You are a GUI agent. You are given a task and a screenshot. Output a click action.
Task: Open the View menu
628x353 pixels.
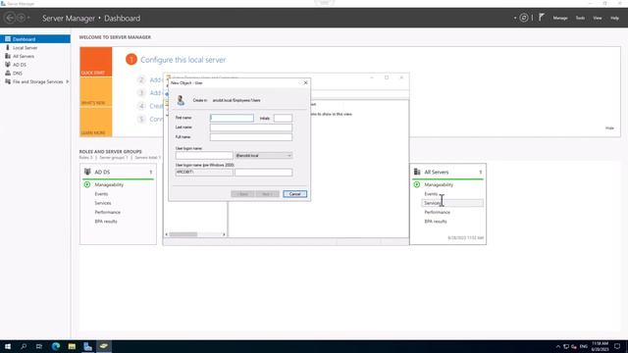[598, 18]
